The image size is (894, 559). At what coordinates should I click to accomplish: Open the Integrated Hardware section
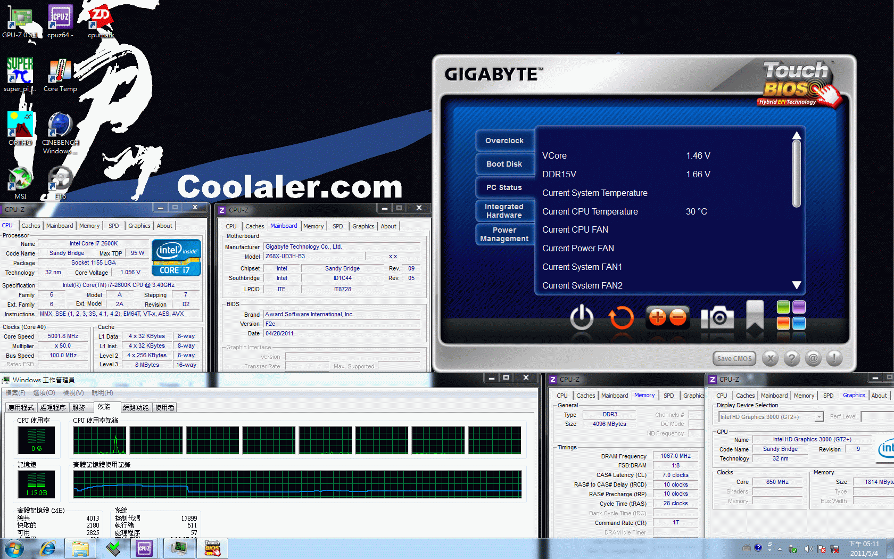pos(504,211)
